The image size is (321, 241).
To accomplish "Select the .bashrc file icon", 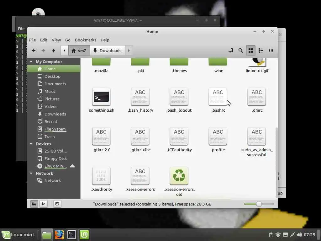I will pyautogui.click(x=218, y=97).
